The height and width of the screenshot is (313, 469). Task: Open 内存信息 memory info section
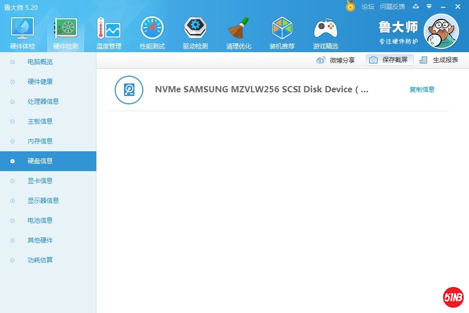[40, 141]
